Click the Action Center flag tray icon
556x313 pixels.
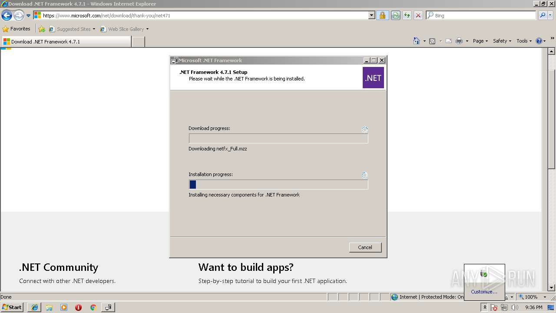(494, 307)
